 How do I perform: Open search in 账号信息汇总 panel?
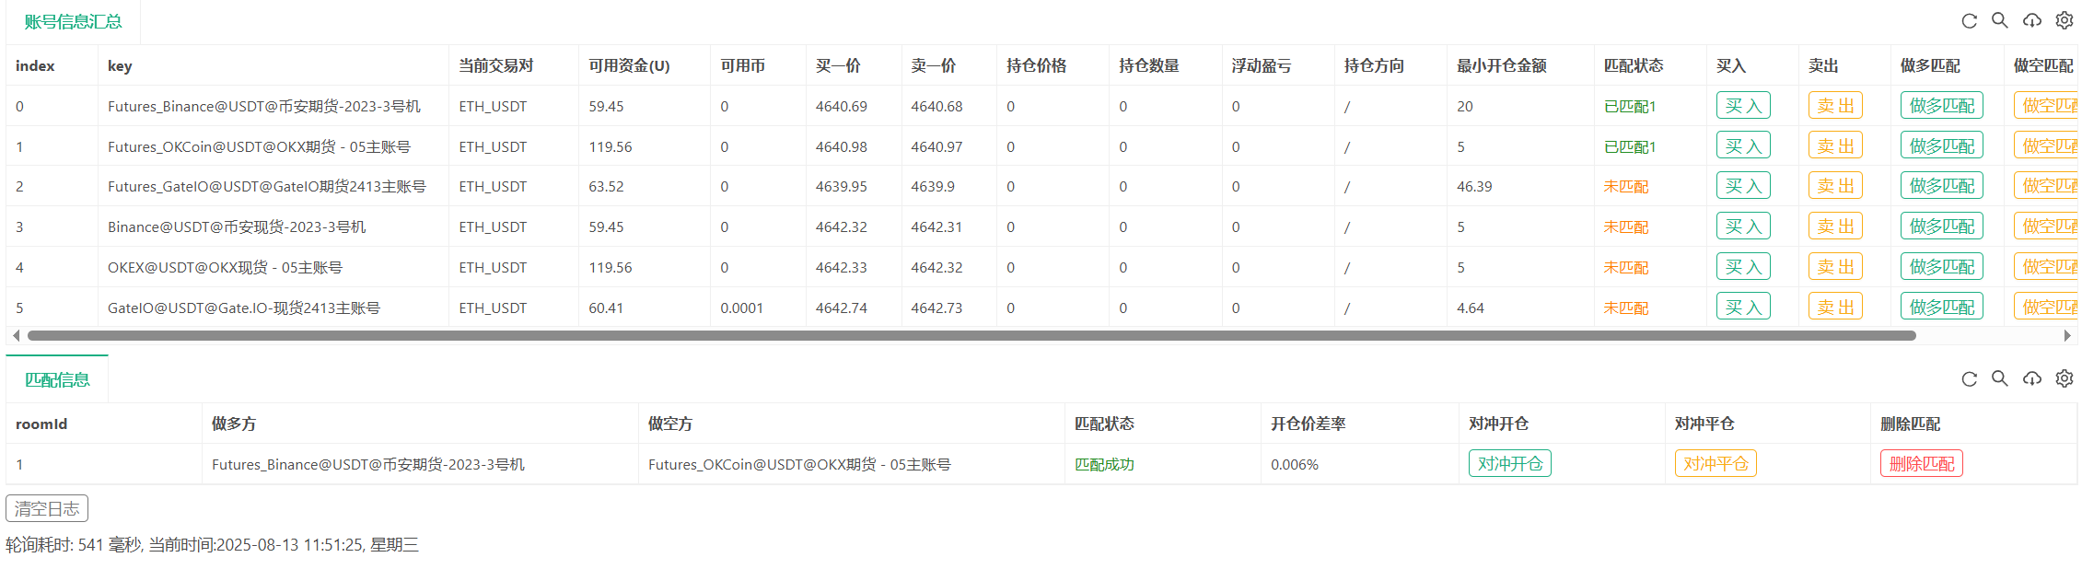coord(1999,20)
